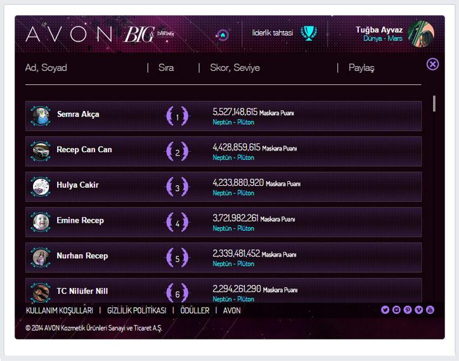
Task: Click the score 4,233,880,920
Action: click(x=238, y=183)
